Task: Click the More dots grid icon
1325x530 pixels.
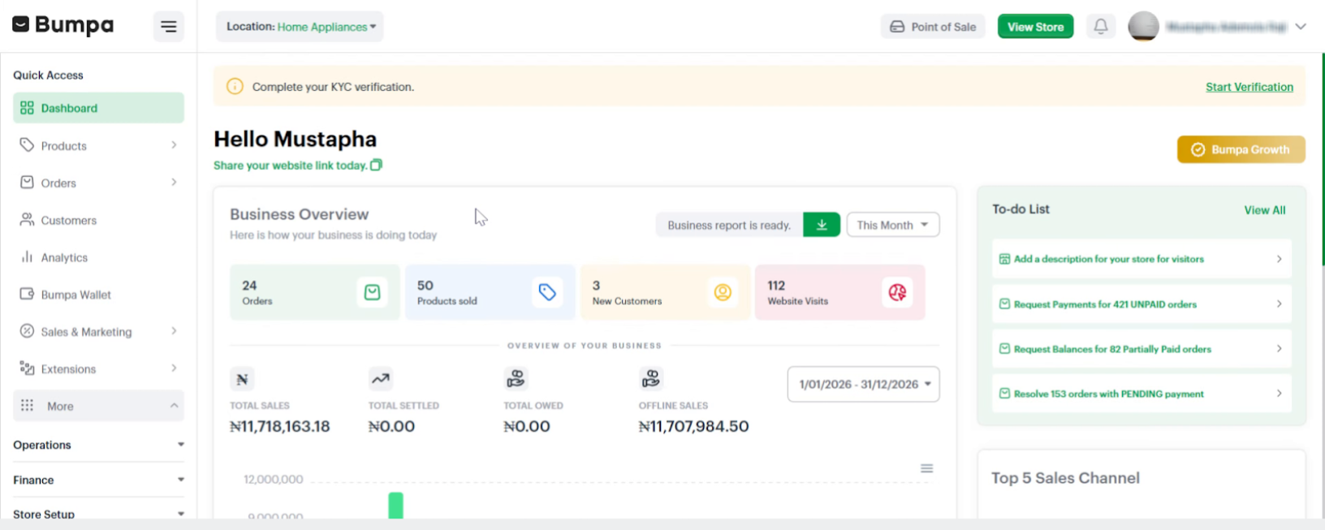Action: 27,405
